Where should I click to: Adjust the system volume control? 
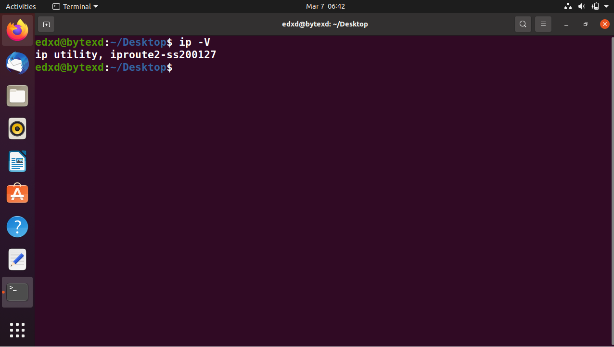[581, 6]
